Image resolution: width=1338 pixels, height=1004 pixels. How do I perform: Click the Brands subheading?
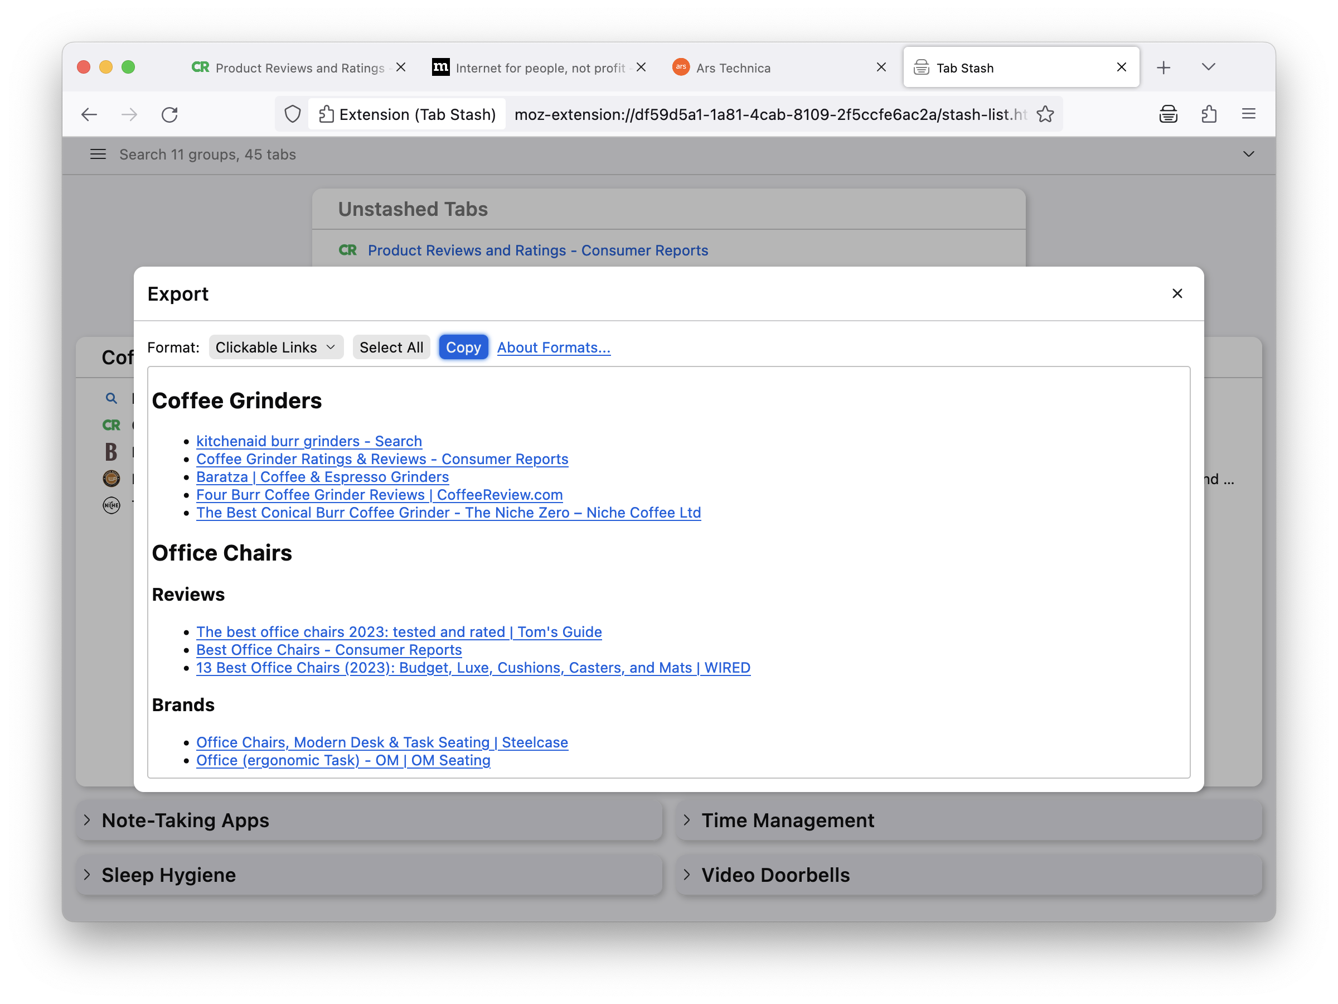click(x=183, y=705)
